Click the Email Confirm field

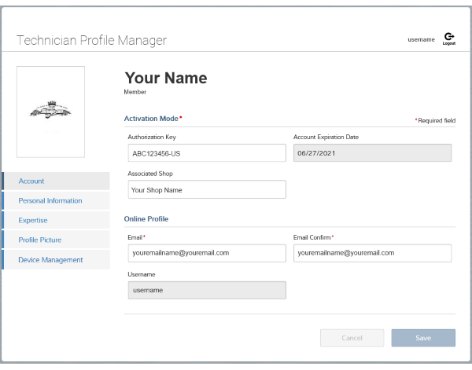(372, 253)
